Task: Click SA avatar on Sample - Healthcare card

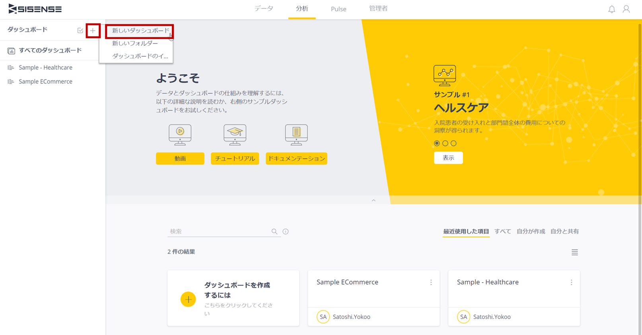Action: click(x=463, y=317)
